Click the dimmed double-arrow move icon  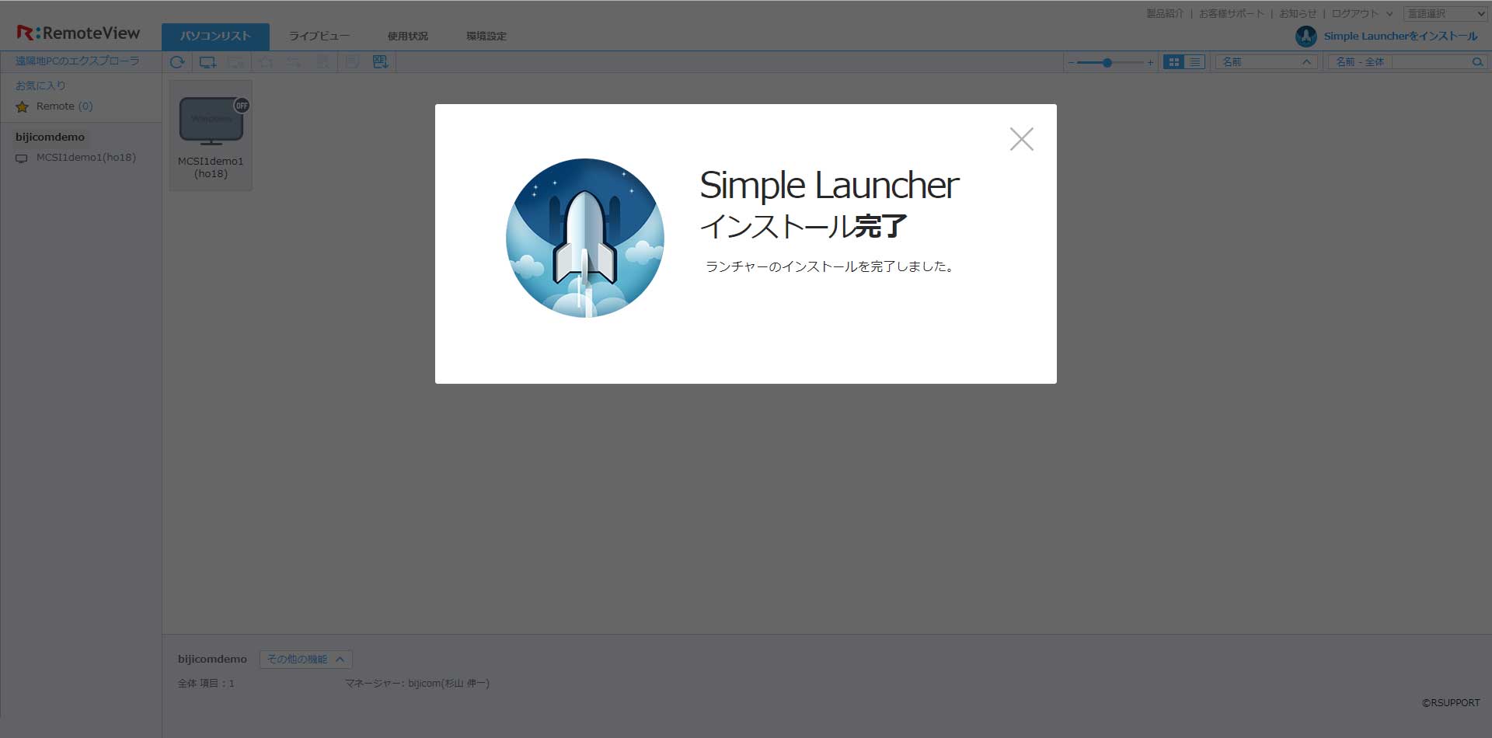294,62
